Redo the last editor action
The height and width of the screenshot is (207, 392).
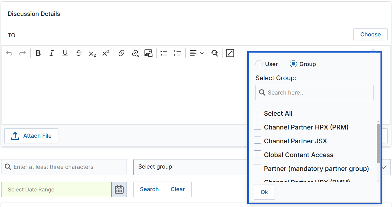click(22, 53)
